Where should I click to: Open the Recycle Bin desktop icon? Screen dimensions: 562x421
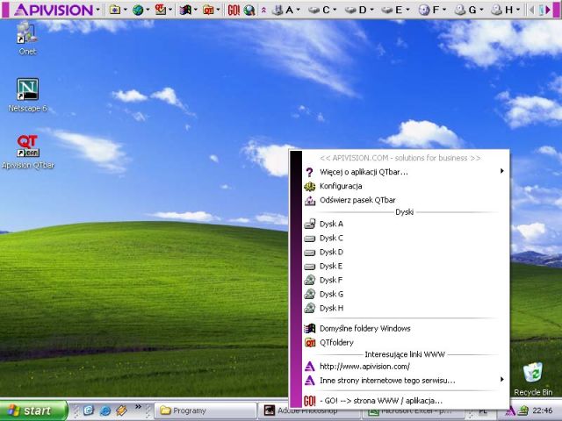(533, 380)
